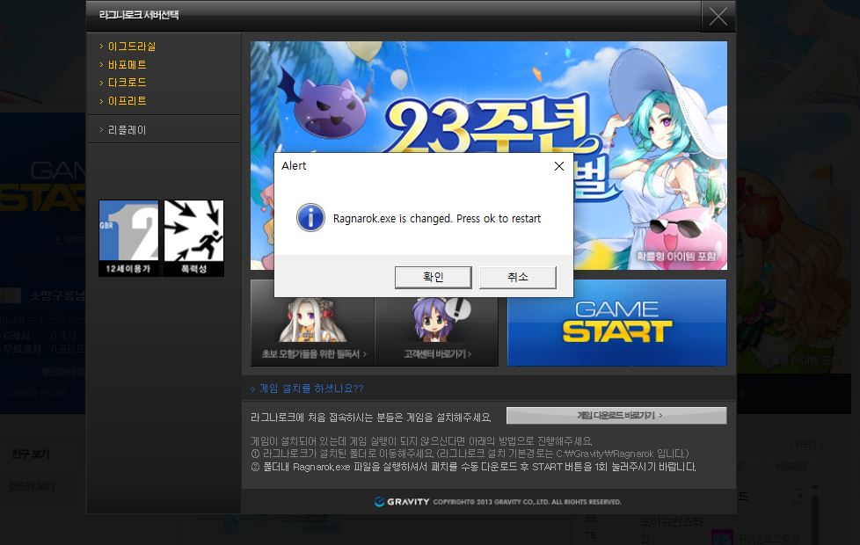Click the blue info icon in the Alert

pos(310,218)
